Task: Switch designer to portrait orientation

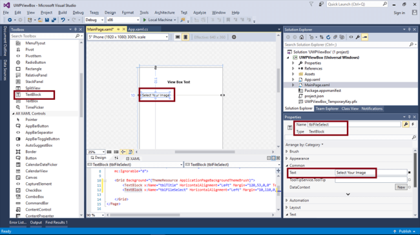Action: [x=185, y=37]
